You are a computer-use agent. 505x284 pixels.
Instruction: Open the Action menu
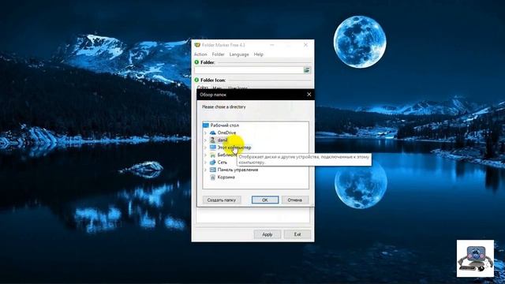(200, 54)
